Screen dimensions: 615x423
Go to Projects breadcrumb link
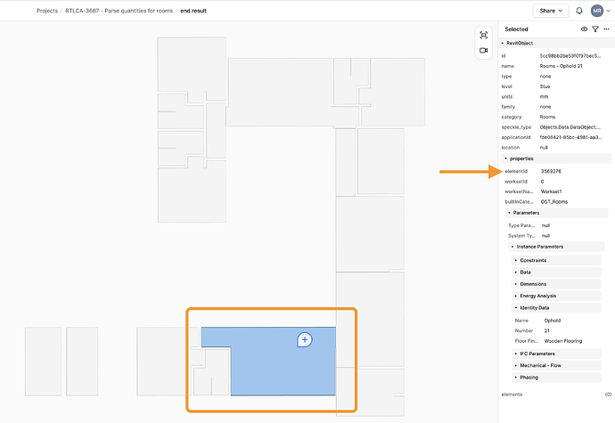pos(47,11)
